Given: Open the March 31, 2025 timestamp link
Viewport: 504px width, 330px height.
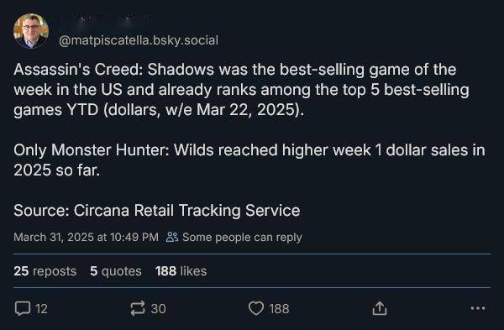Looking at the screenshot, I should [x=87, y=237].
